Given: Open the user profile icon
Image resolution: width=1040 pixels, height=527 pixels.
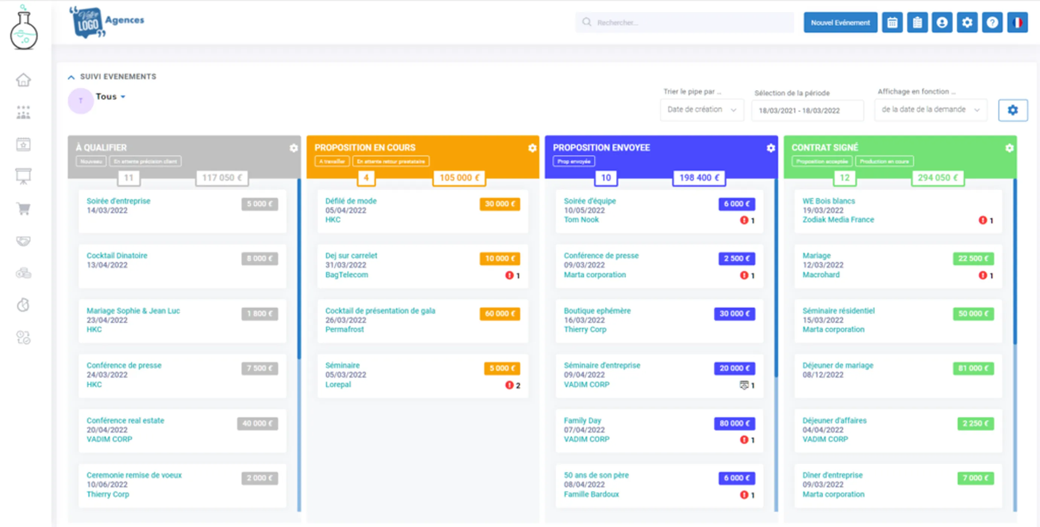Looking at the screenshot, I should [x=942, y=23].
